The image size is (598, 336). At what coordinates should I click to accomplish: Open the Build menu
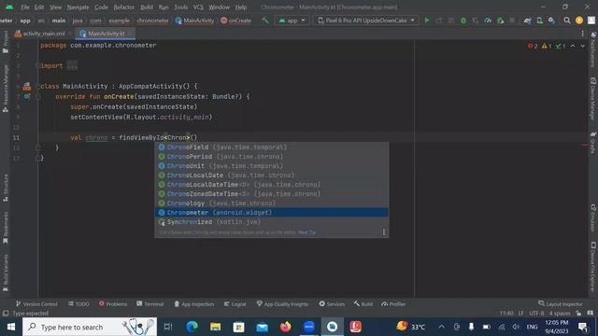[147, 7]
